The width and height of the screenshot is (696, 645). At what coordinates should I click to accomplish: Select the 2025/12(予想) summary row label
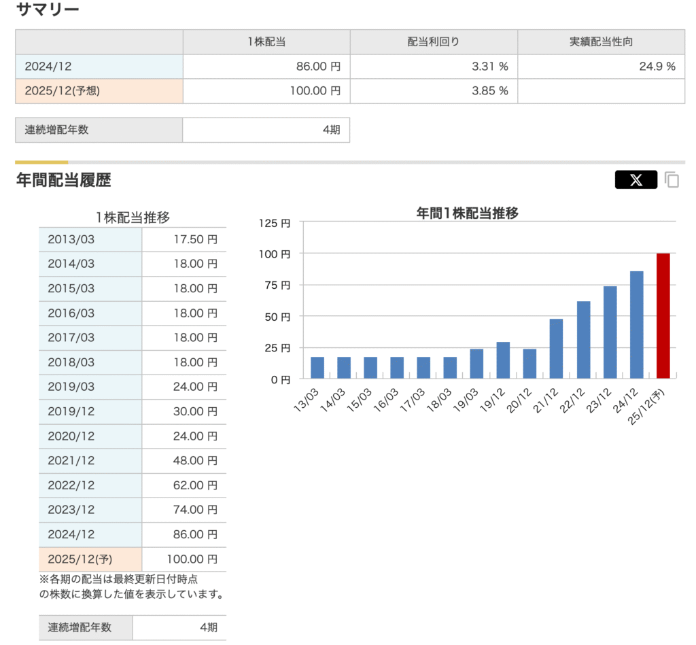(x=99, y=90)
